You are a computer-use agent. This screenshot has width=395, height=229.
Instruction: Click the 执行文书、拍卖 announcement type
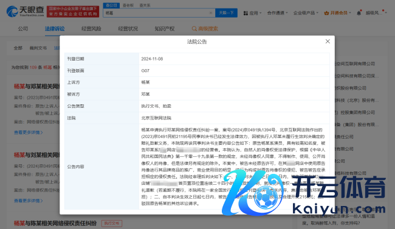(156, 106)
